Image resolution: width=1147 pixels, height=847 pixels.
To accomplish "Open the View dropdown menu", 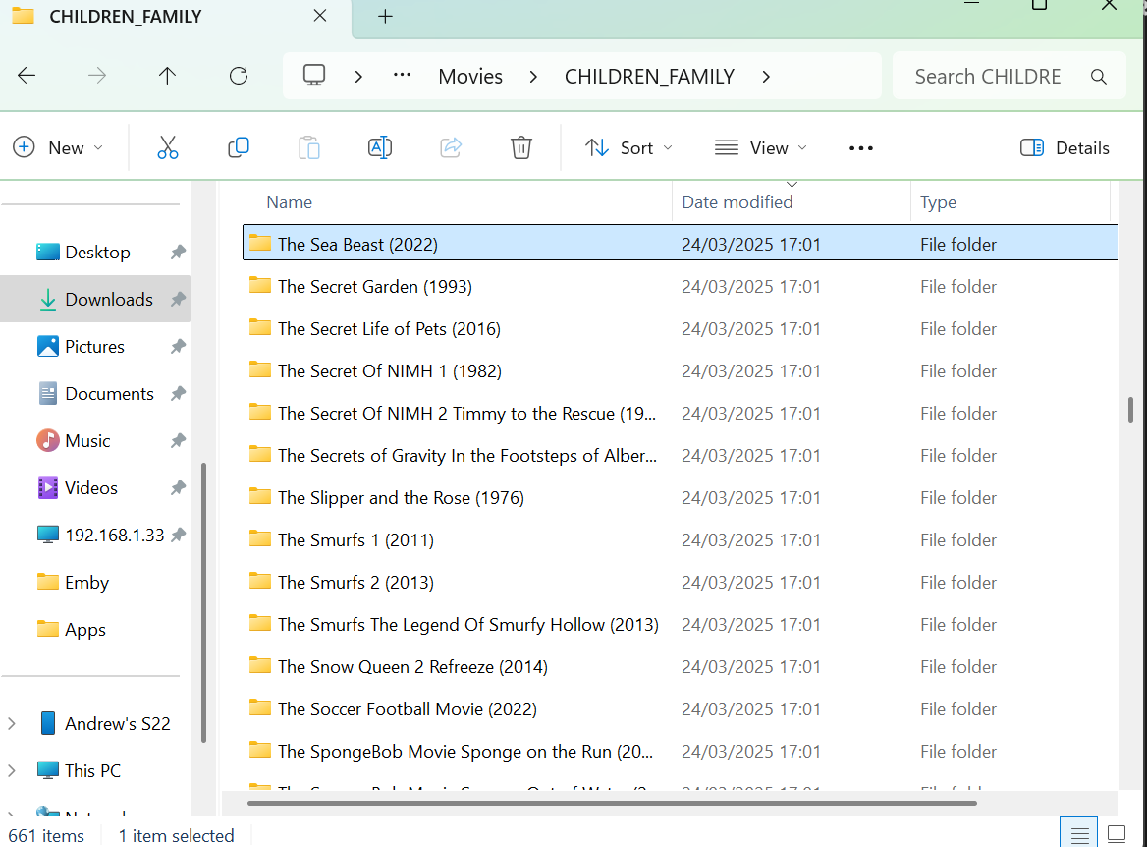I will [x=761, y=148].
